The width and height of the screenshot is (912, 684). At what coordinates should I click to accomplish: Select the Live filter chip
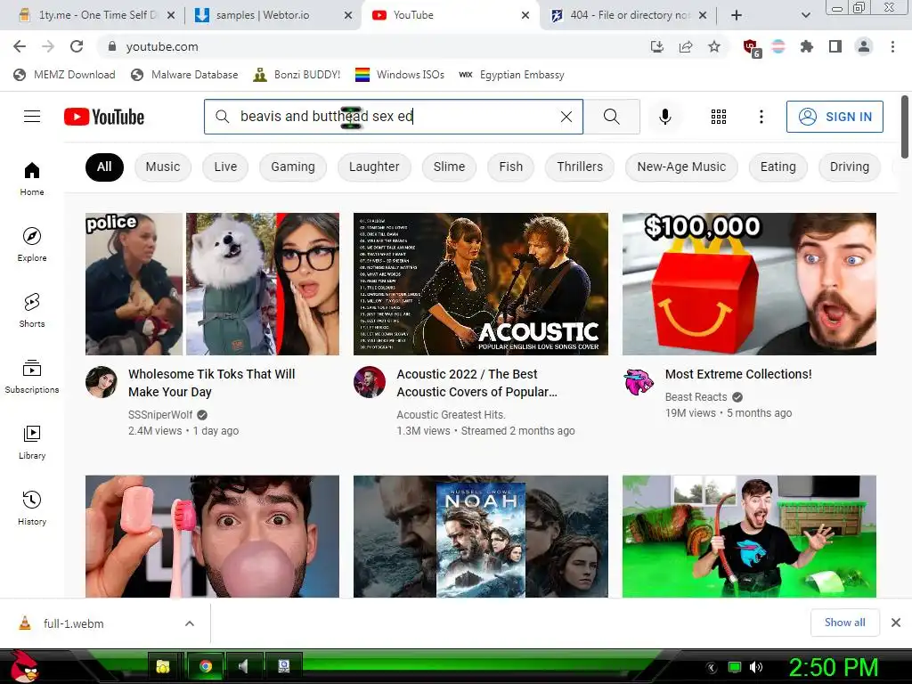pyautogui.click(x=225, y=167)
